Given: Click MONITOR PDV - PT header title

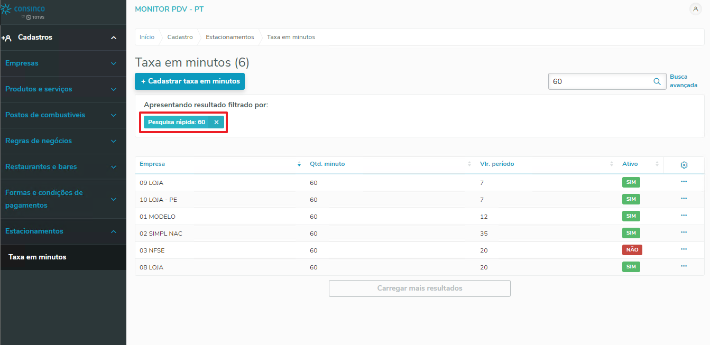Looking at the screenshot, I should point(169,10).
